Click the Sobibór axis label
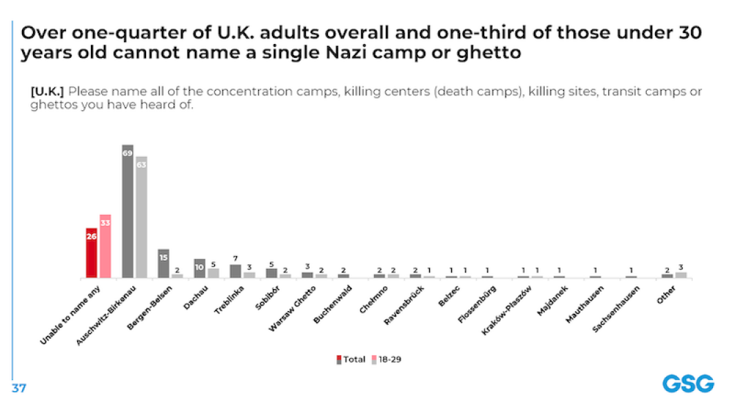The height and width of the screenshot is (413, 735). pyautogui.click(x=268, y=297)
